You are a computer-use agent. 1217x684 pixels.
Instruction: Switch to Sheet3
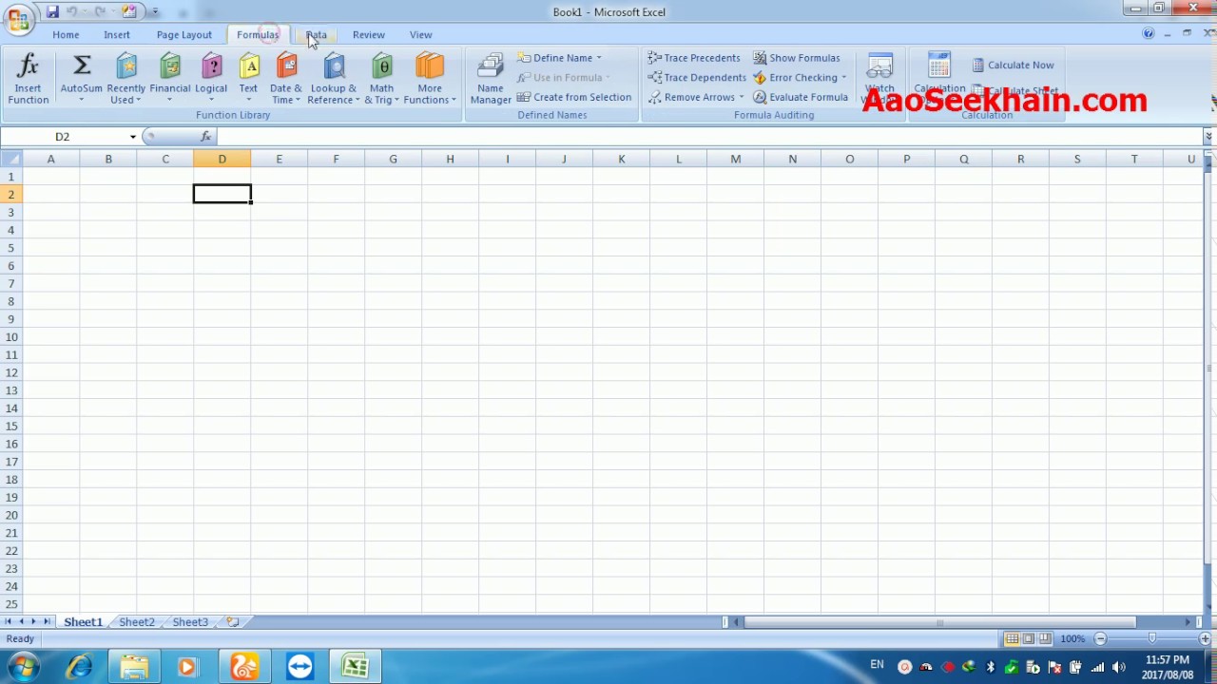[x=190, y=622]
